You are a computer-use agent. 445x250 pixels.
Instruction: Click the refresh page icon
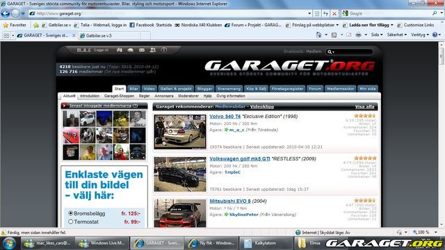click(x=326, y=13)
